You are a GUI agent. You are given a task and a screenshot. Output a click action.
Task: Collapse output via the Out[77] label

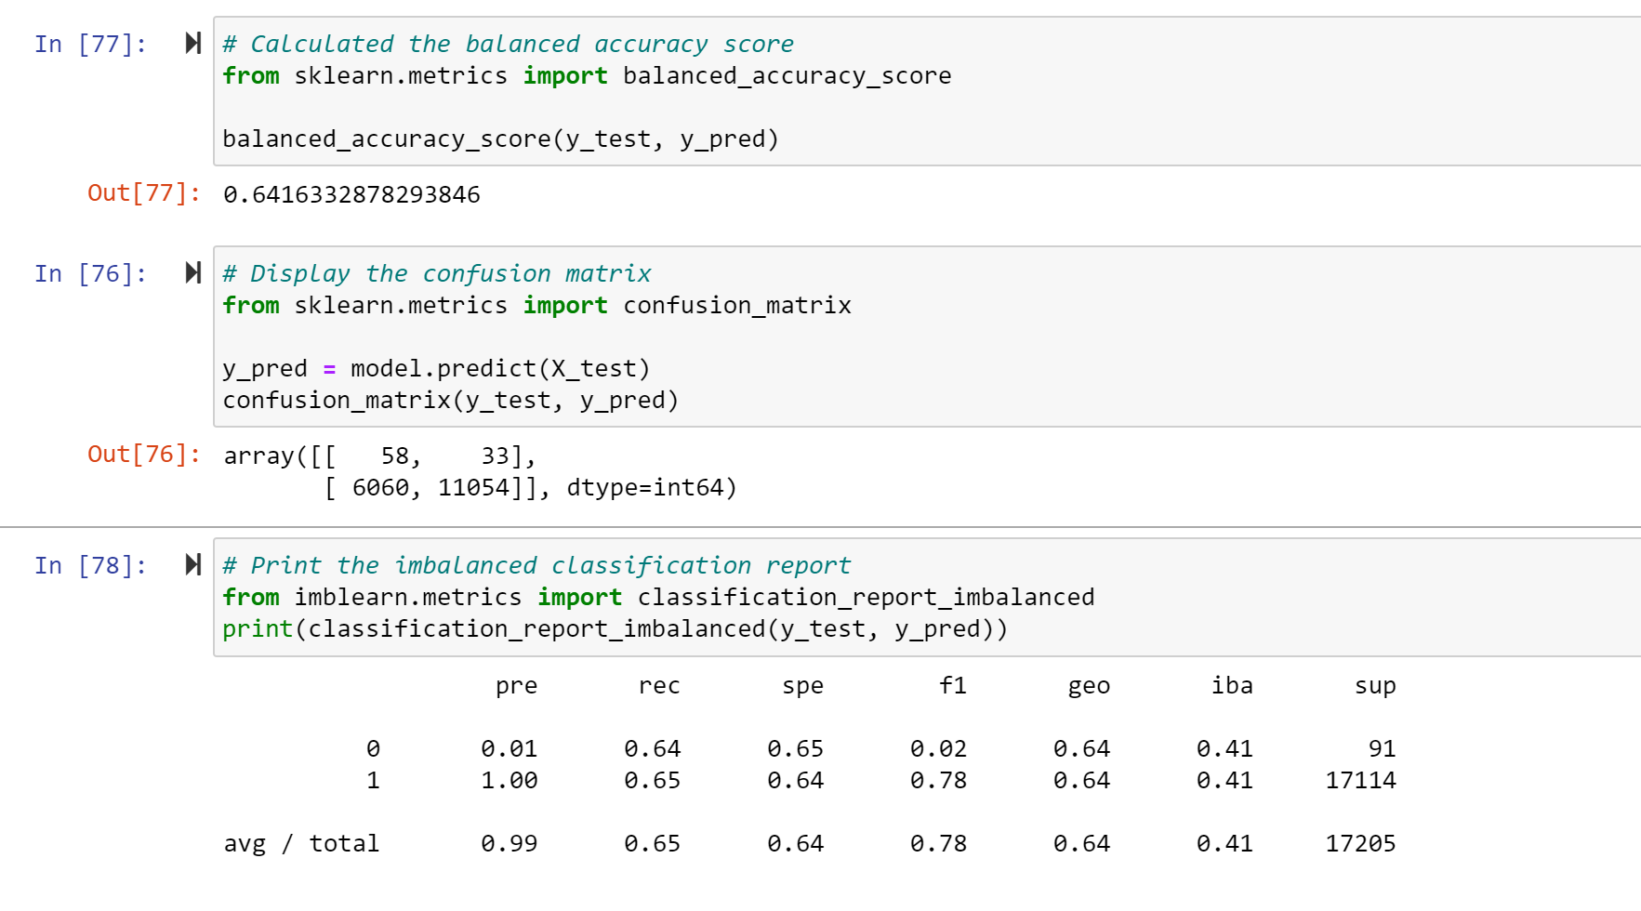pyautogui.click(x=144, y=193)
